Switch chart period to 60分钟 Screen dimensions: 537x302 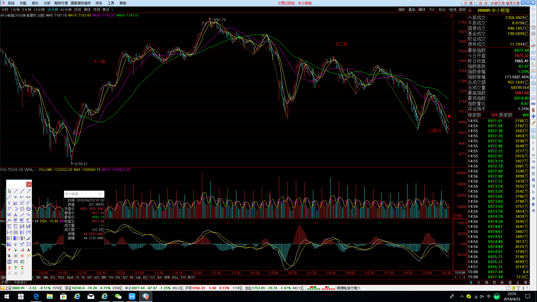[66, 10]
